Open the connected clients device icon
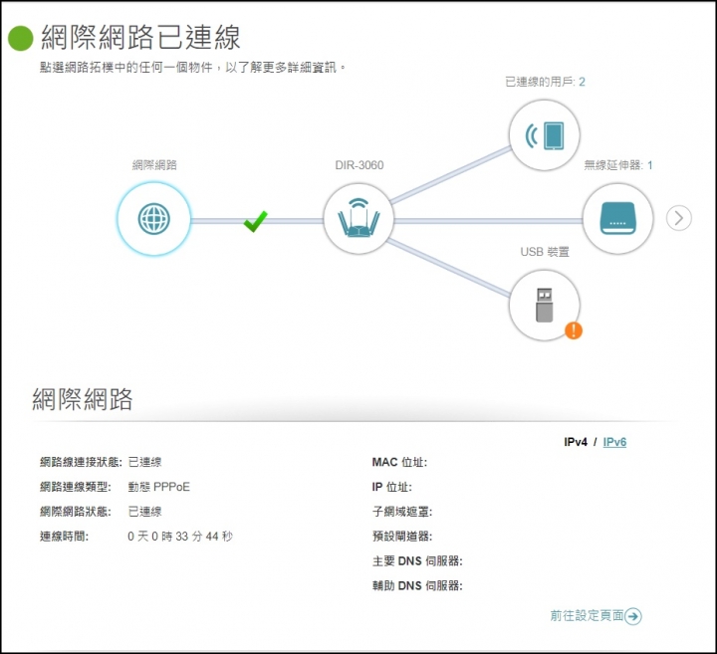The height and width of the screenshot is (654, 717). coord(544,135)
